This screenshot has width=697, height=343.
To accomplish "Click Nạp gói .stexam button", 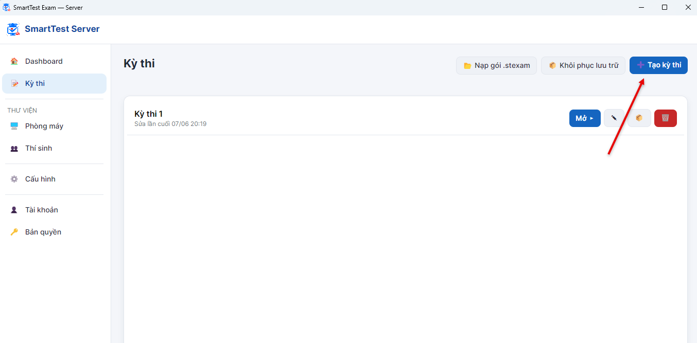I will point(496,65).
